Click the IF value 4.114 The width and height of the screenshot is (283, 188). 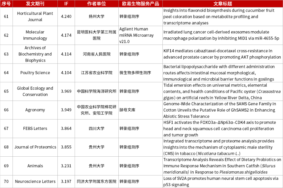pos(66,54)
